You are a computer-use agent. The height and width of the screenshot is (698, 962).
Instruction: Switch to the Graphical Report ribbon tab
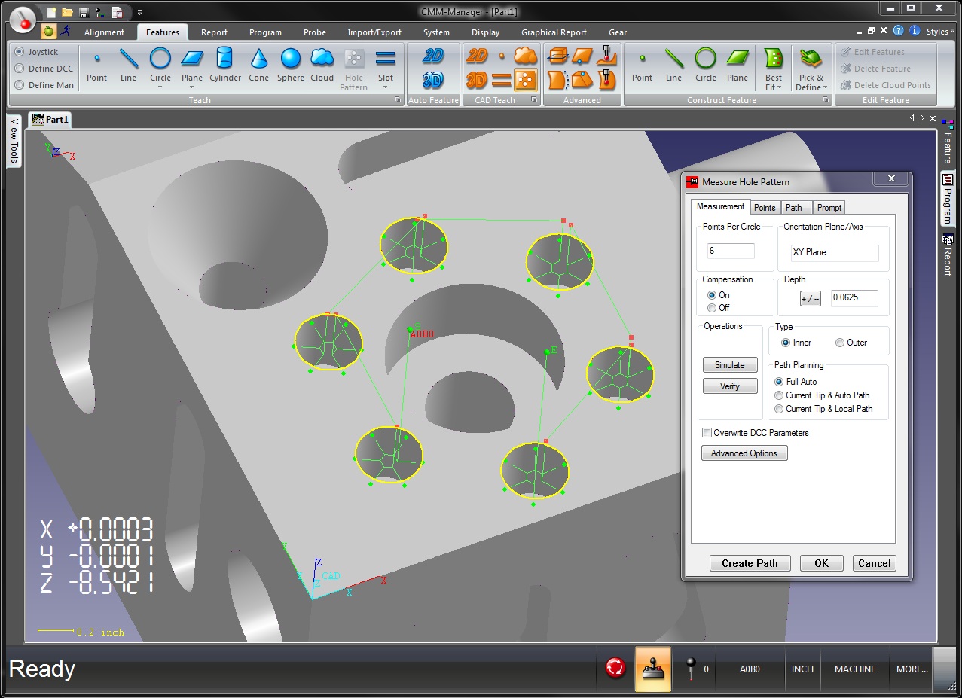click(554, 32)
